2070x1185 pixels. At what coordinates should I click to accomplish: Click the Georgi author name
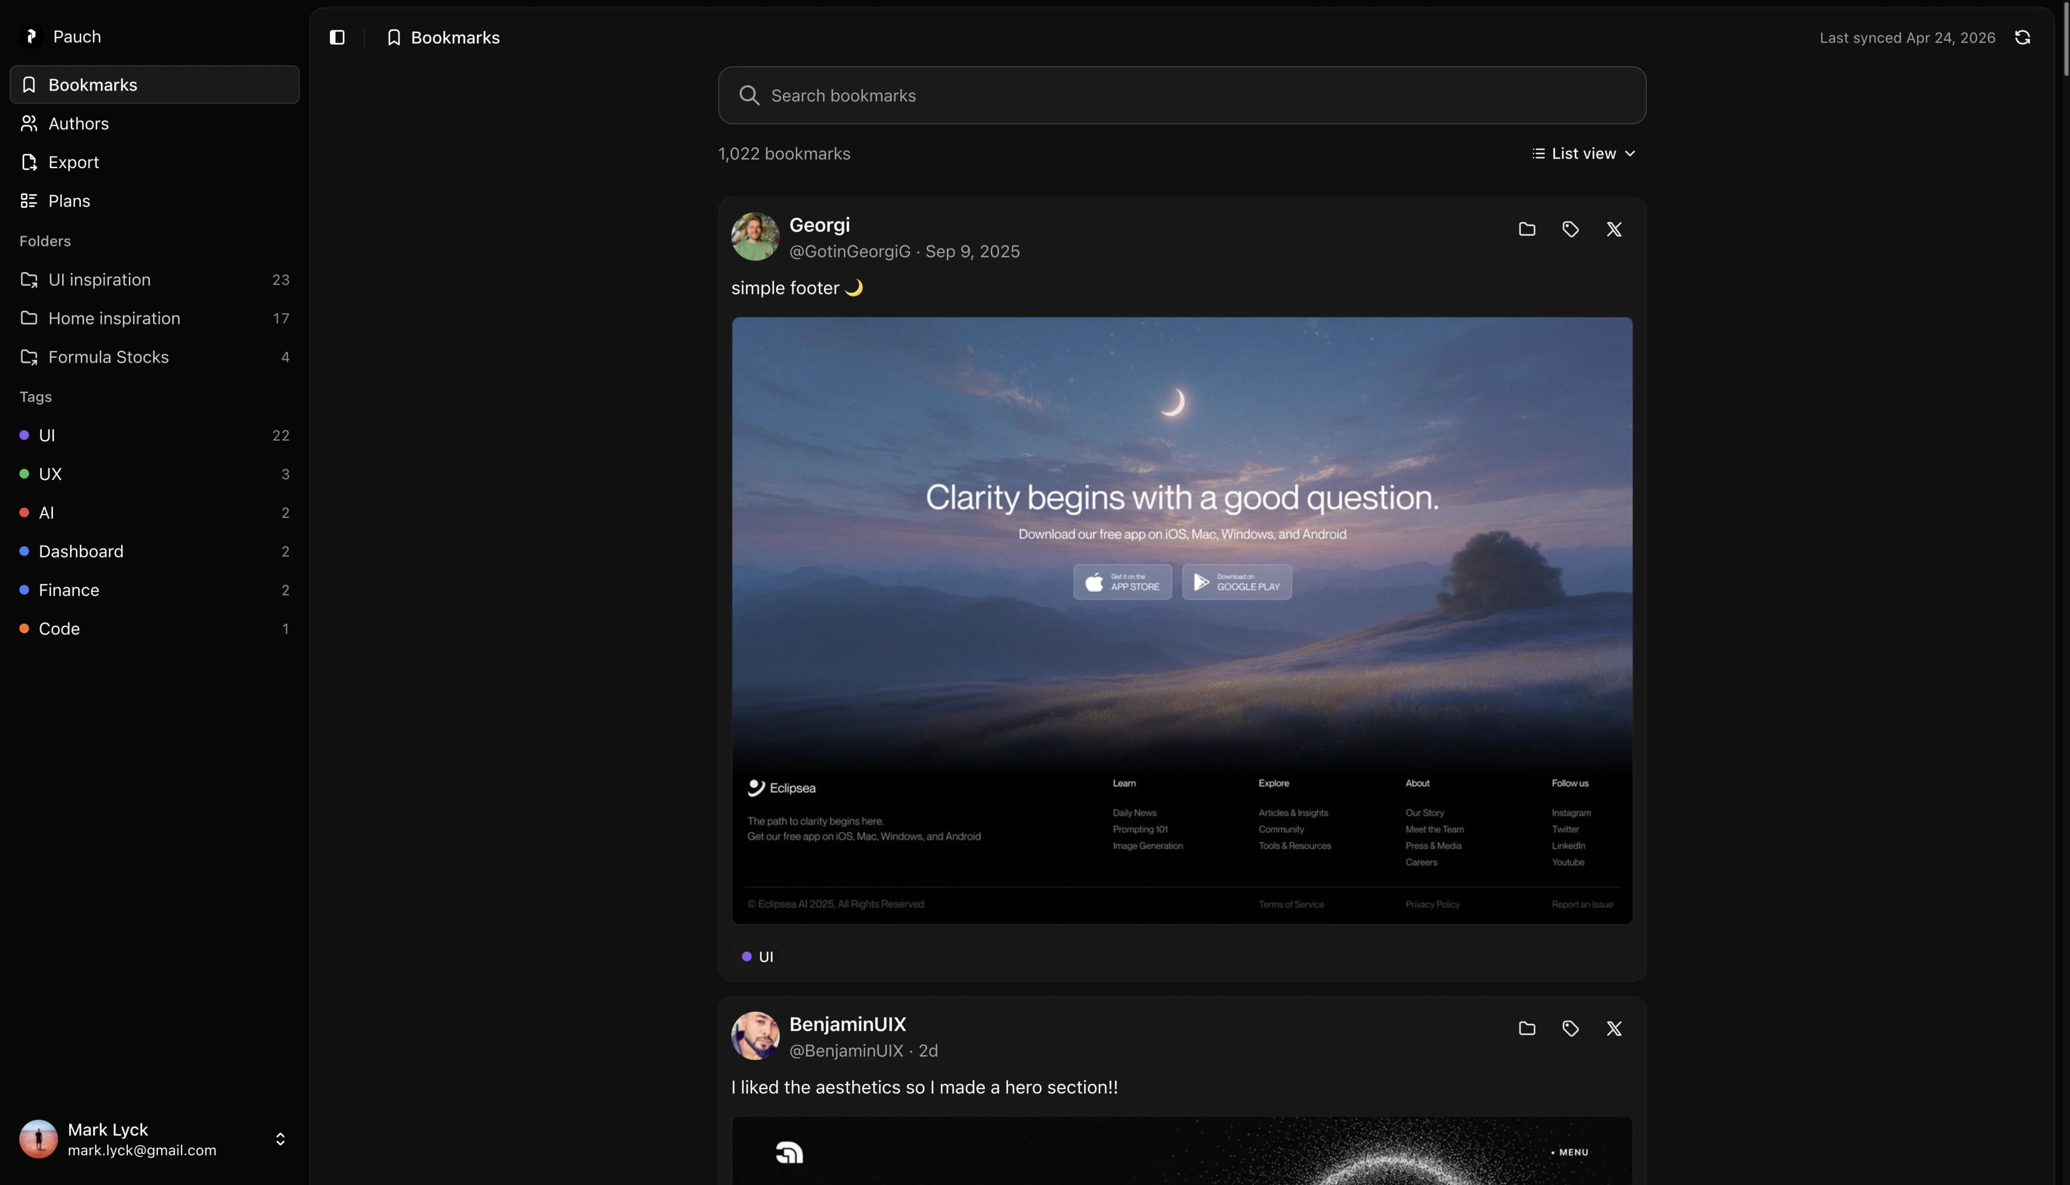coord(819,225)
